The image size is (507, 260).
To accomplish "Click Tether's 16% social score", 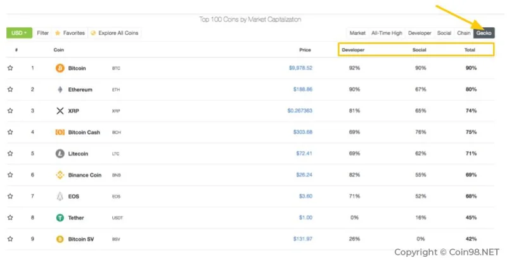I will pyautogui.click(x=420, y=218).
